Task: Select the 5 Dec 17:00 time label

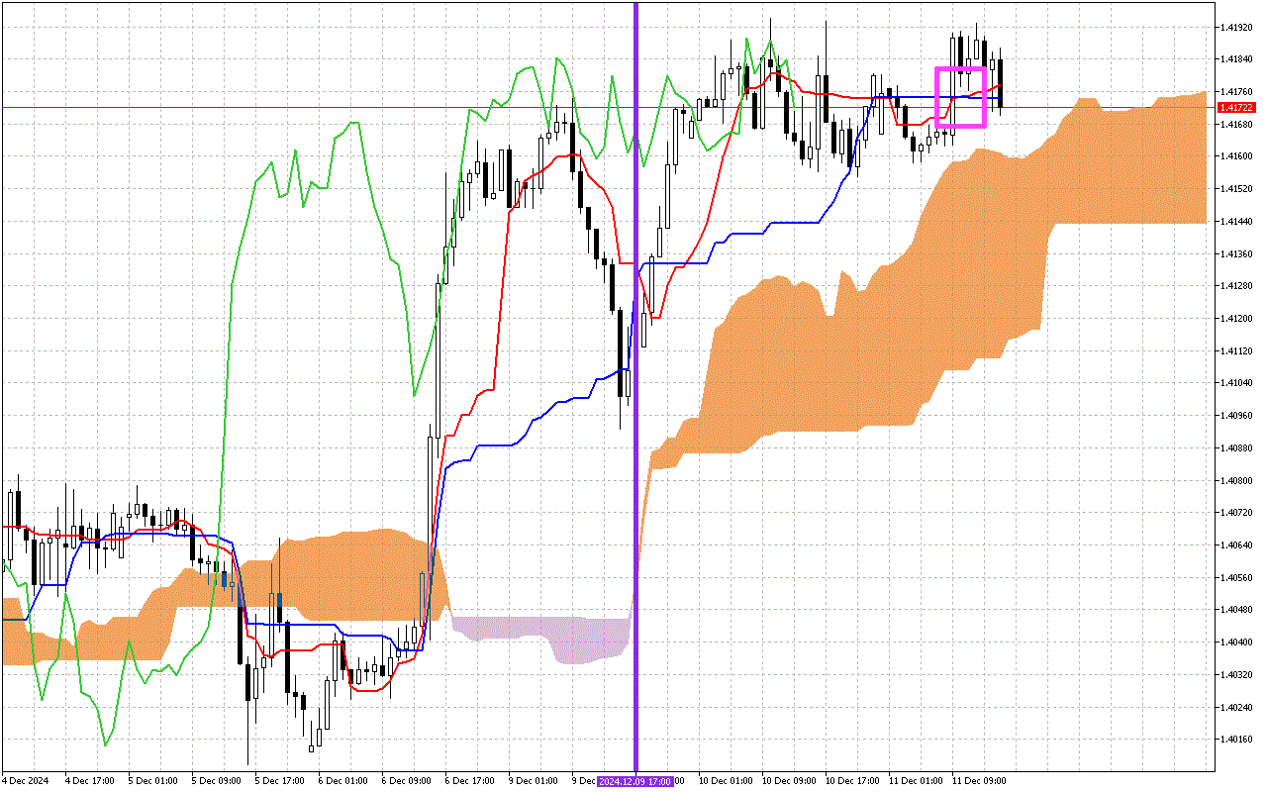Action: [x=280, y=781]
